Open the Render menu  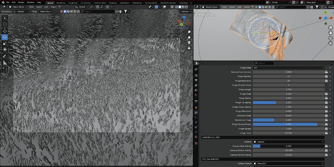[21, 3]
